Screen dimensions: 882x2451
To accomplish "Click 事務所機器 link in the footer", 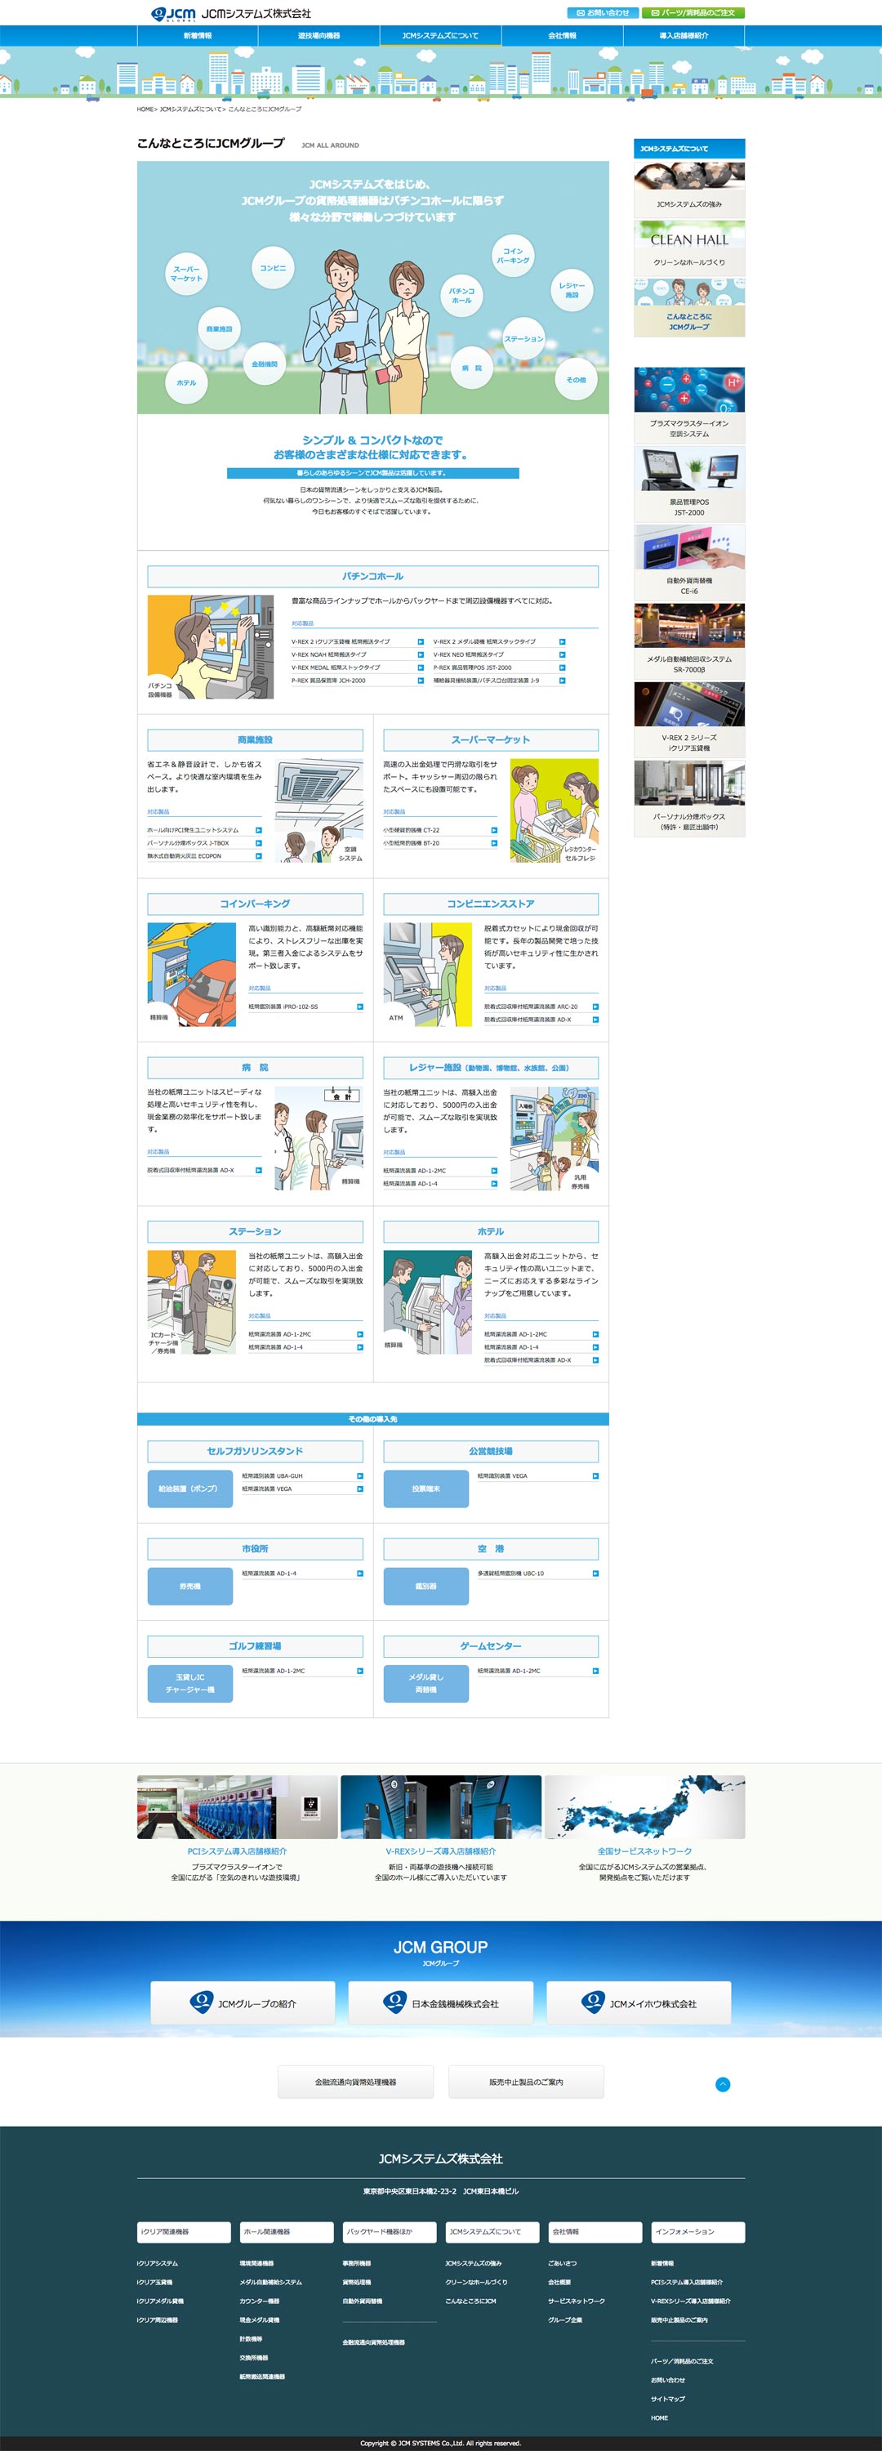I will click(x=357, y=2264).
